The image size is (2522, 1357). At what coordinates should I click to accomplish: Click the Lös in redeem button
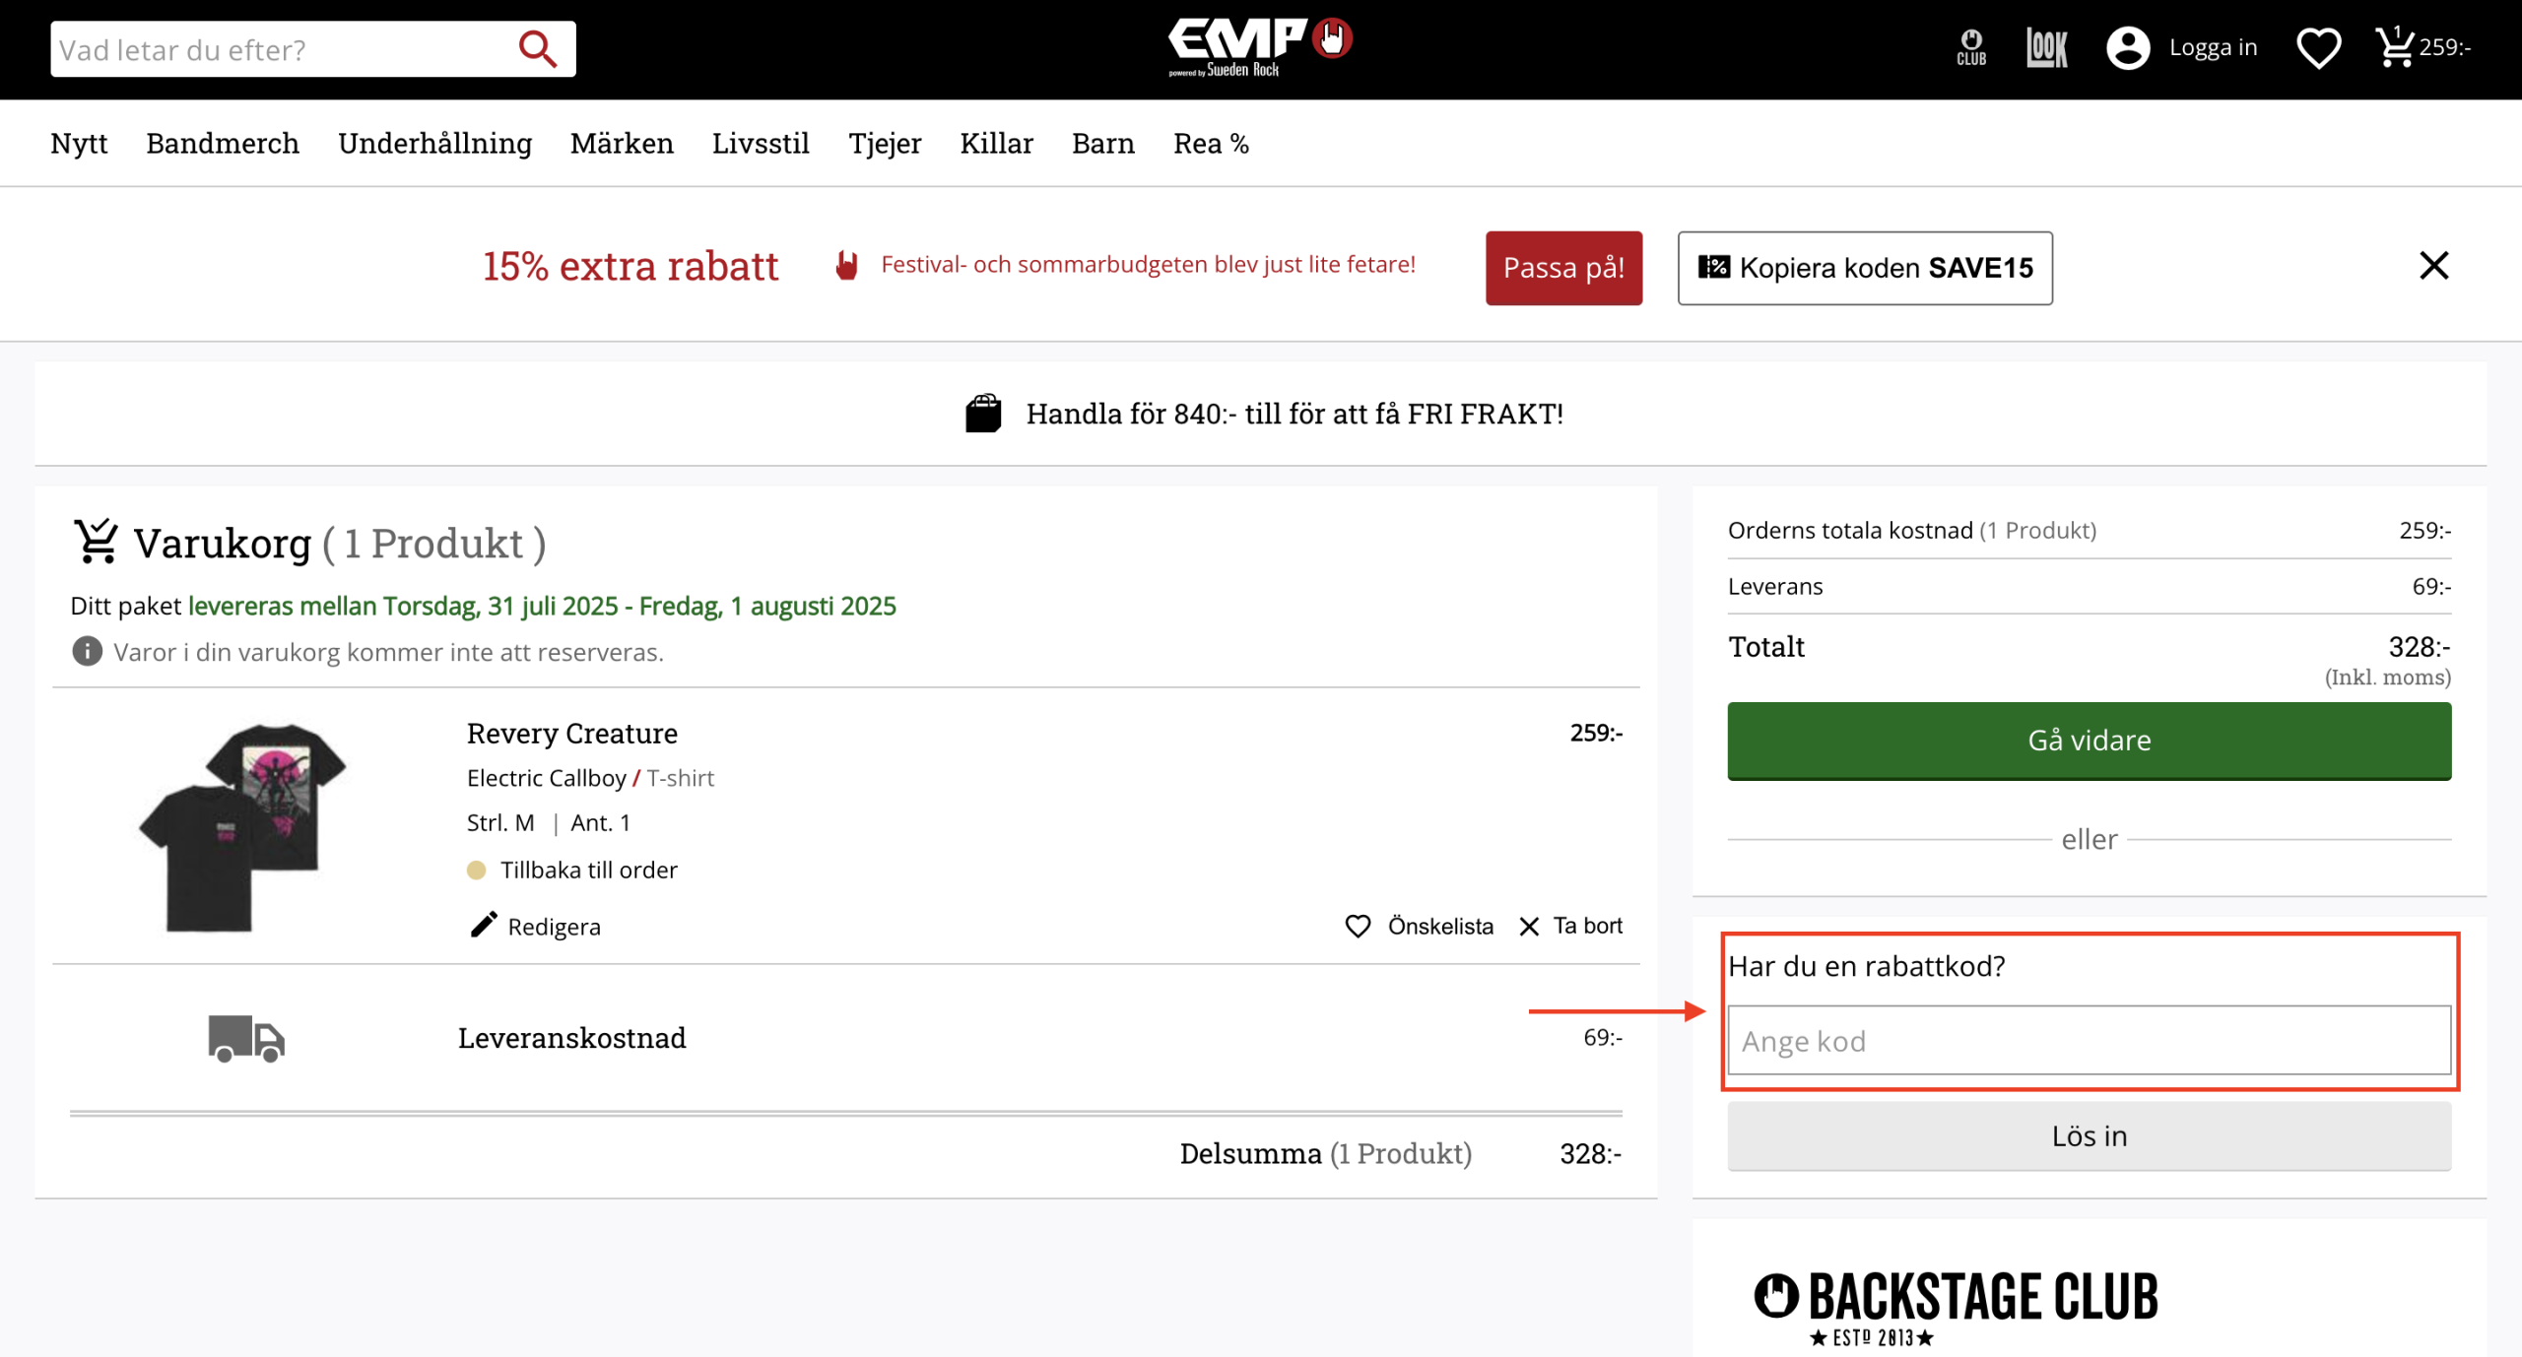pyautogui.click(x=2089, y=1136)
